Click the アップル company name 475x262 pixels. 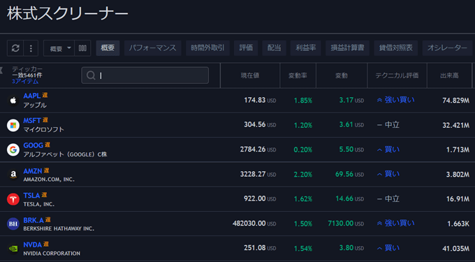click(35, 105)
